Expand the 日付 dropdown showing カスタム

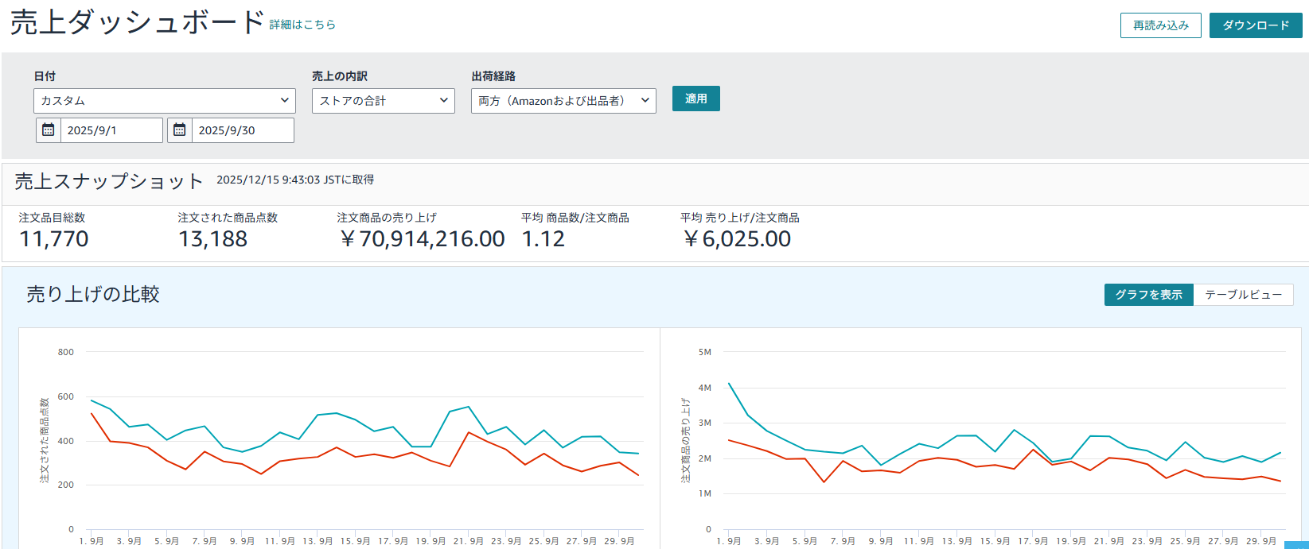tap(165, 101)
